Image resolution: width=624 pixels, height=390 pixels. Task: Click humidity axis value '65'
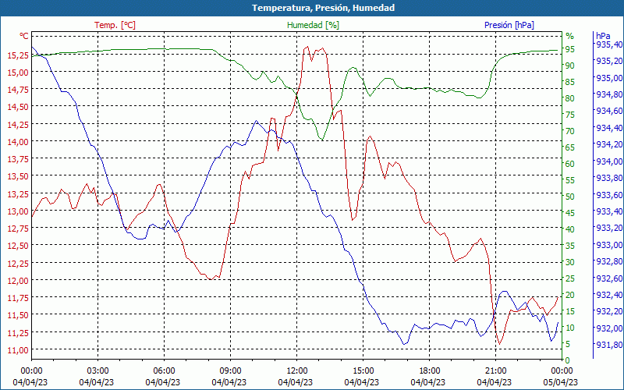(x=570, y=147)
